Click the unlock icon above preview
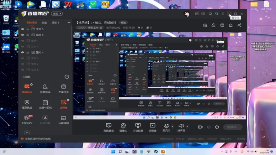The image size is (276, 155). [x=214, y=25]
